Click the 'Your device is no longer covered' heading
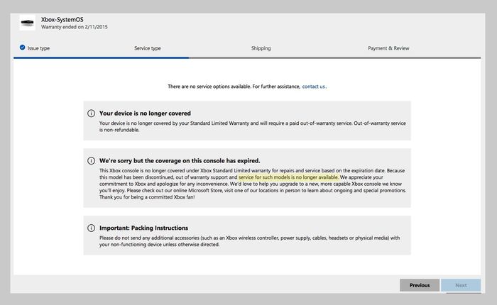497x305 pixels. click(145, 113)
